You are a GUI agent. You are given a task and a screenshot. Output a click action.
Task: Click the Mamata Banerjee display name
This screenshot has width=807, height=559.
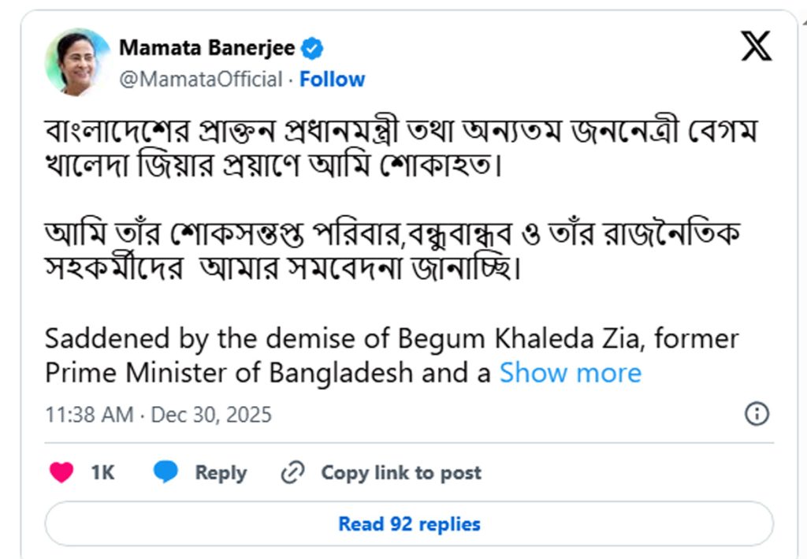coord(206,48)
